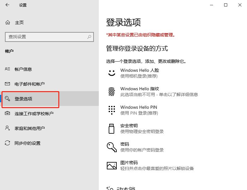
Task: Click the 图片密码 picture icon
Action: point(111,165)
